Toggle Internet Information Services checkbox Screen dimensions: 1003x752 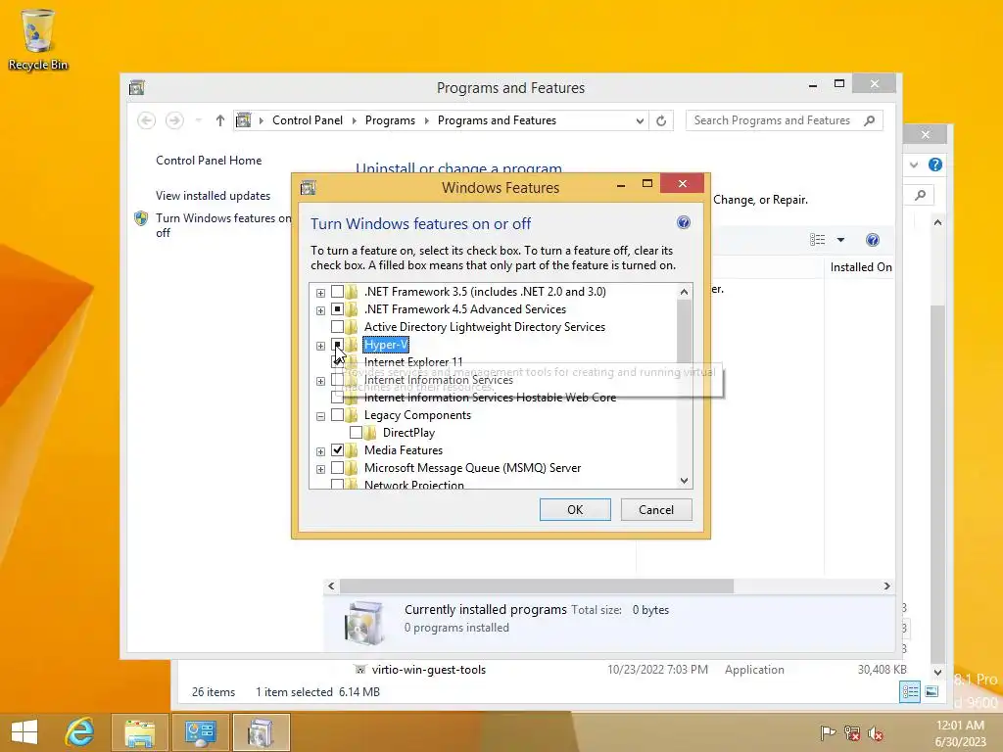click(x=337, y=380)
